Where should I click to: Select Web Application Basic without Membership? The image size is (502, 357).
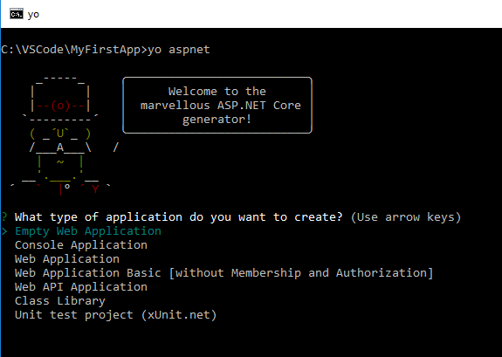point(223,273)
